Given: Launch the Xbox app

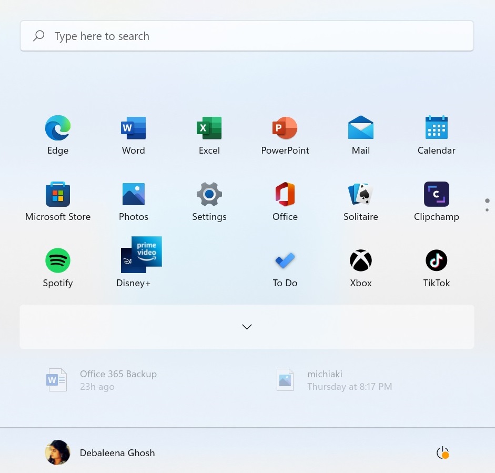Looking at the screenshot, I should click(x=361, y=267).
